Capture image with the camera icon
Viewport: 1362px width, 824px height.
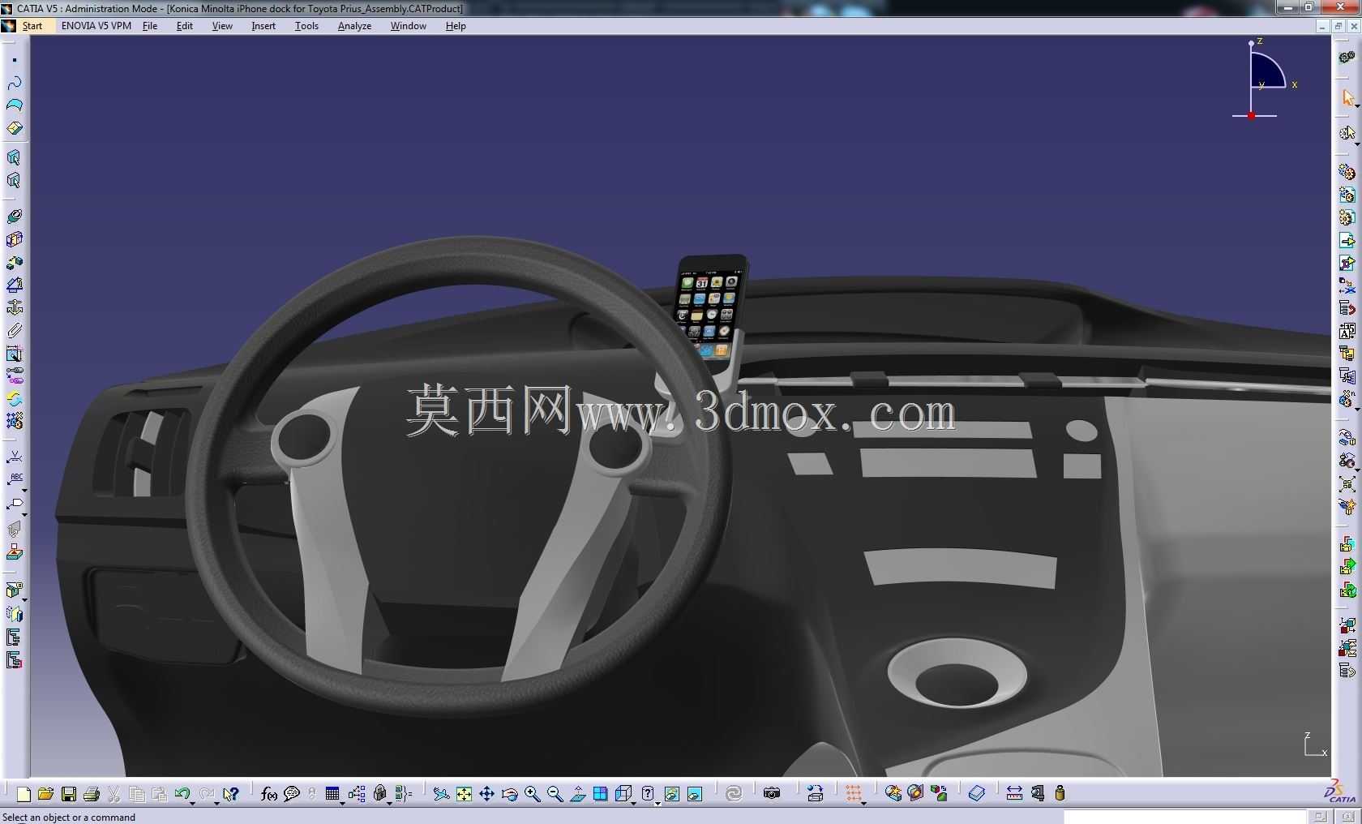[x=772, y=794]
